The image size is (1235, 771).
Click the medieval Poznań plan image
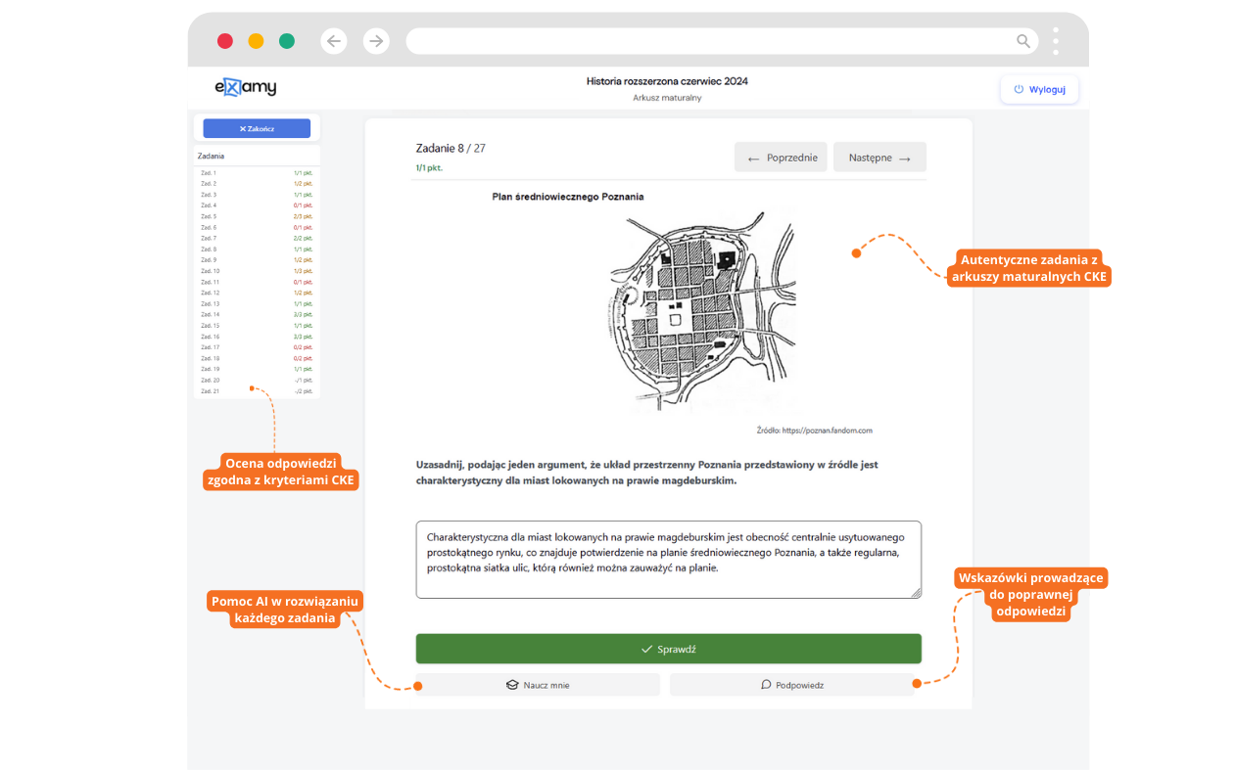(x=703, y=311)
